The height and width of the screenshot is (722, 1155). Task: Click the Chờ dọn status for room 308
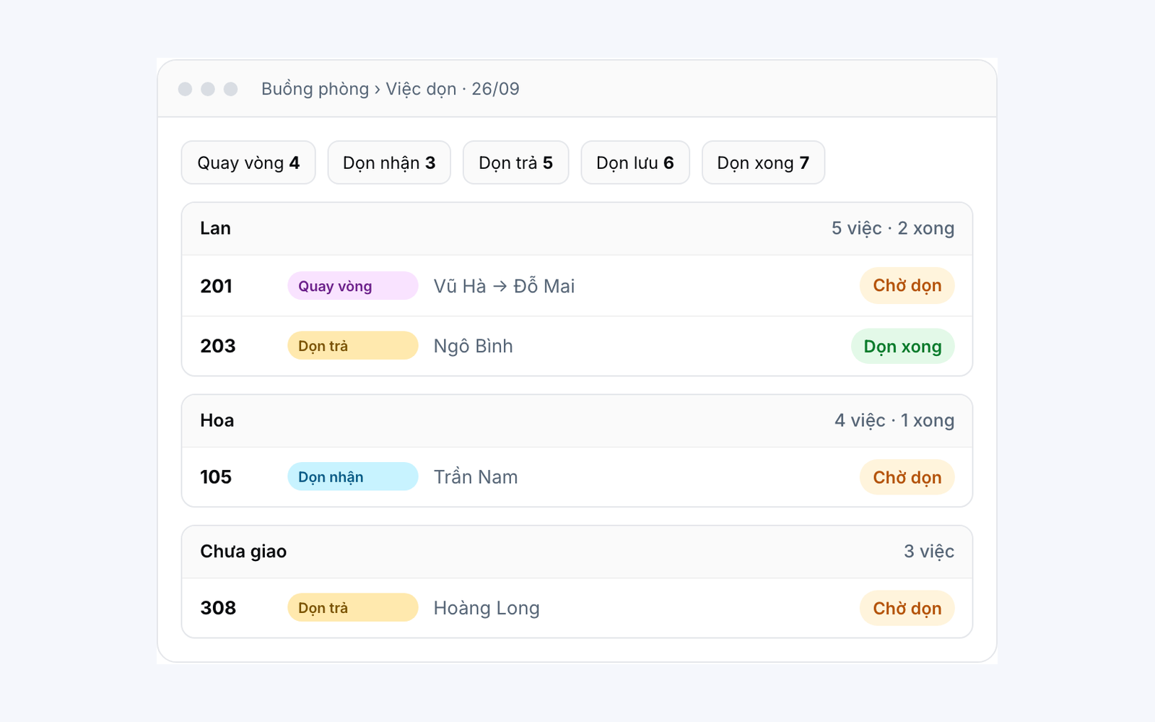[907, 609]
